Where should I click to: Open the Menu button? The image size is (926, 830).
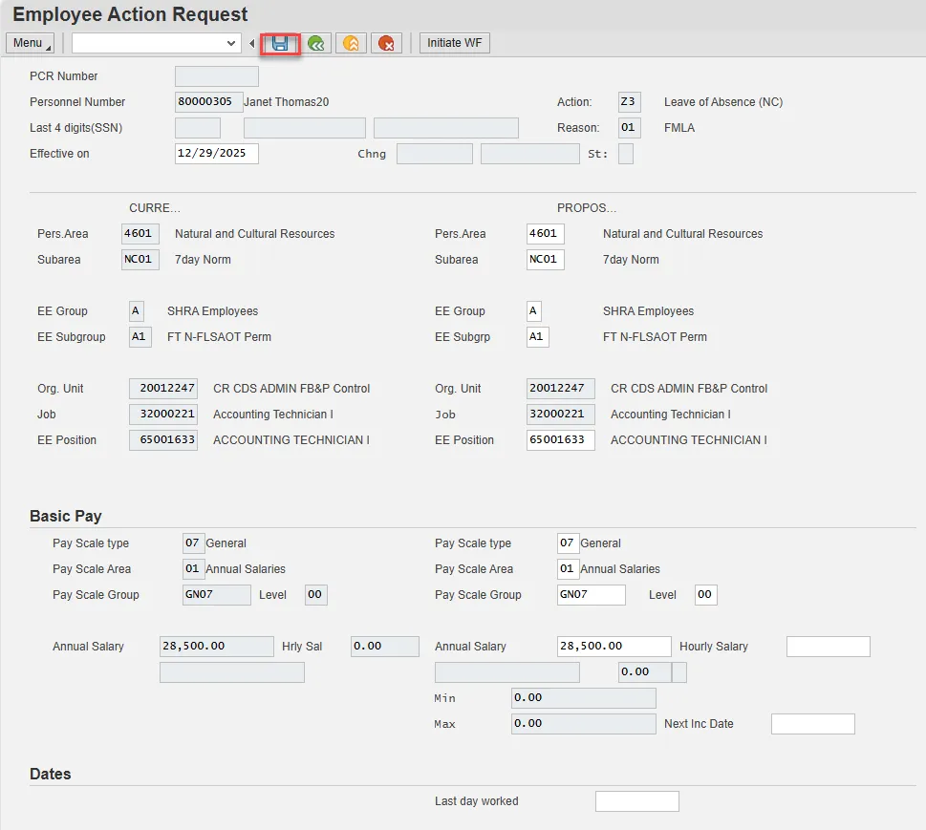coord(30,43)
